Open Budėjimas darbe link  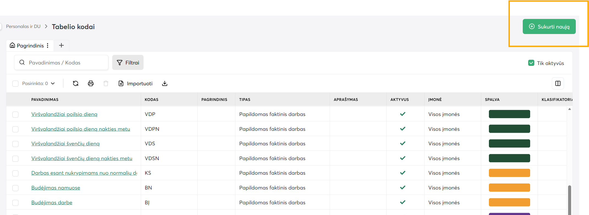(52, 202)
